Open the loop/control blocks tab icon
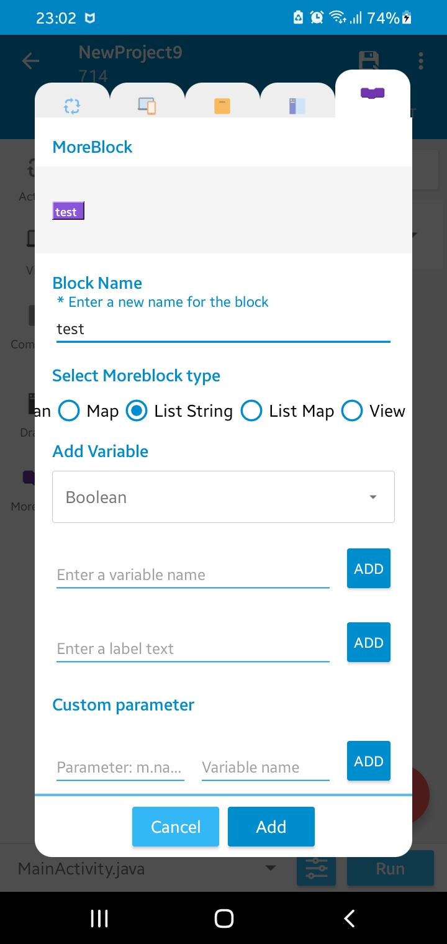Screen dimensions: 447x944 [x=71, y=106]
